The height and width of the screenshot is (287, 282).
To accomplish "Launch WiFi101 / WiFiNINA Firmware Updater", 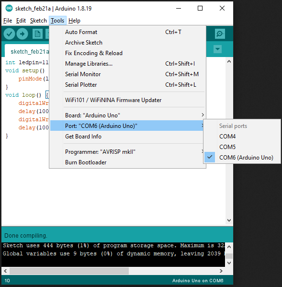I will tap(127, 100).
